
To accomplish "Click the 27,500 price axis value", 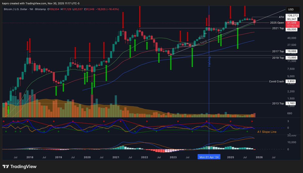I will [291, 45].
